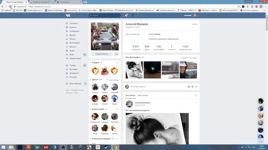Bookmark page with the star icon in address bar
Screen dimensions: 268x150
coord(239,7)
